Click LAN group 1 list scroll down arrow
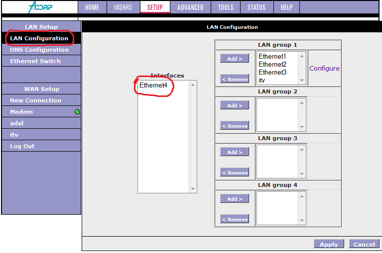This screenshot has height=253, width=382. coord(302,80)
